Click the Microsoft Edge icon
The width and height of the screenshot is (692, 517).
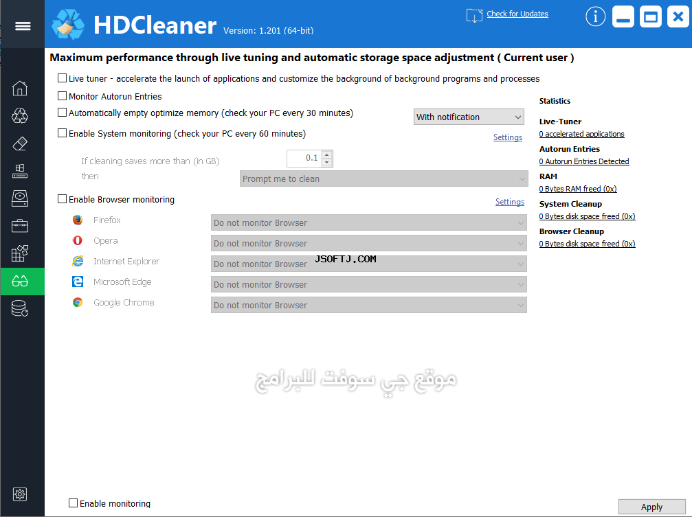tap(78, 282)
